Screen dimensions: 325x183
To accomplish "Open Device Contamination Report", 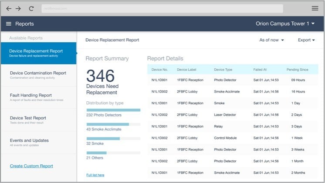I will tap(38, 75).
